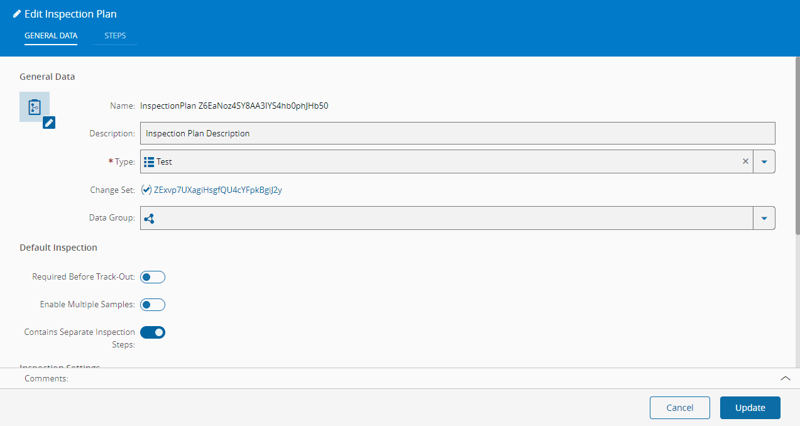Click the Update button
Viewport: 800px width, 426px height.
click(x=750, y=408)
